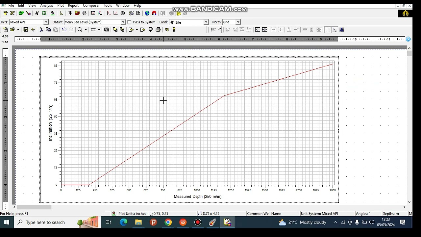Click the New document icon
The image size is (421, 237).
[x=5, y=30]
